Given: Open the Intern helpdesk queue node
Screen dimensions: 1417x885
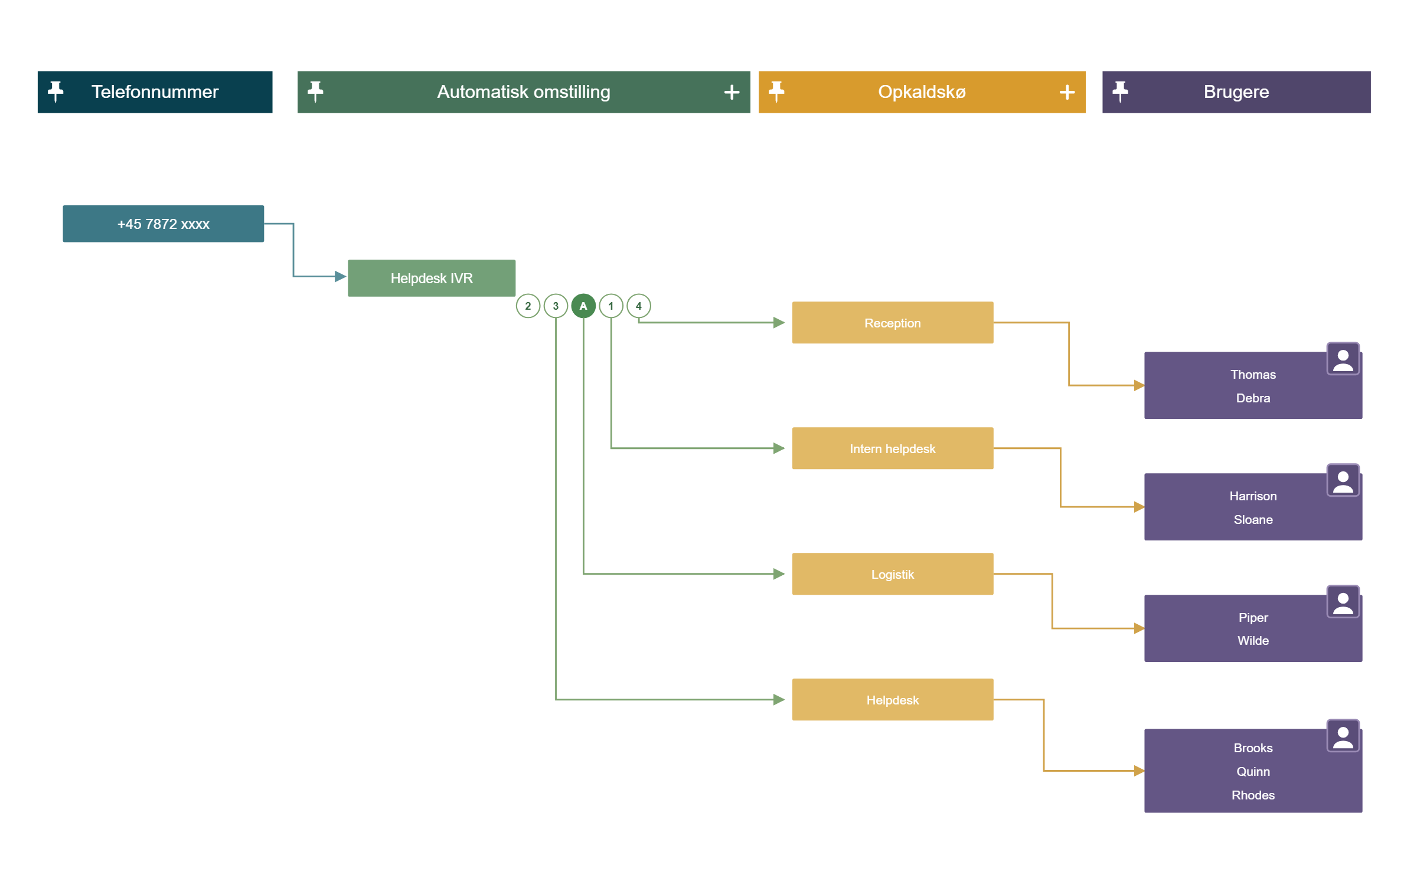Looking at the screenshot, I should click(x=893, y=449).
